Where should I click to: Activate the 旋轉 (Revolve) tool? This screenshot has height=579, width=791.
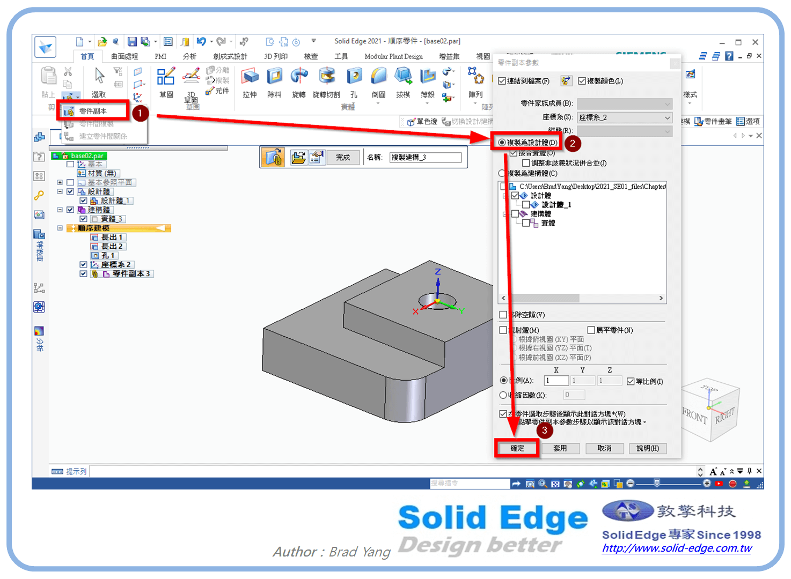299,81
